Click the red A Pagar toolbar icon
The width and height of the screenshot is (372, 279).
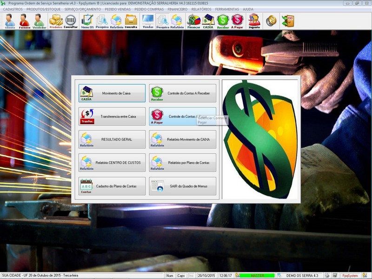point(237,21)
